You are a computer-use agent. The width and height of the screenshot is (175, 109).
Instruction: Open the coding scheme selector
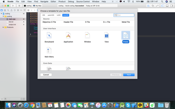pos(28,6)
